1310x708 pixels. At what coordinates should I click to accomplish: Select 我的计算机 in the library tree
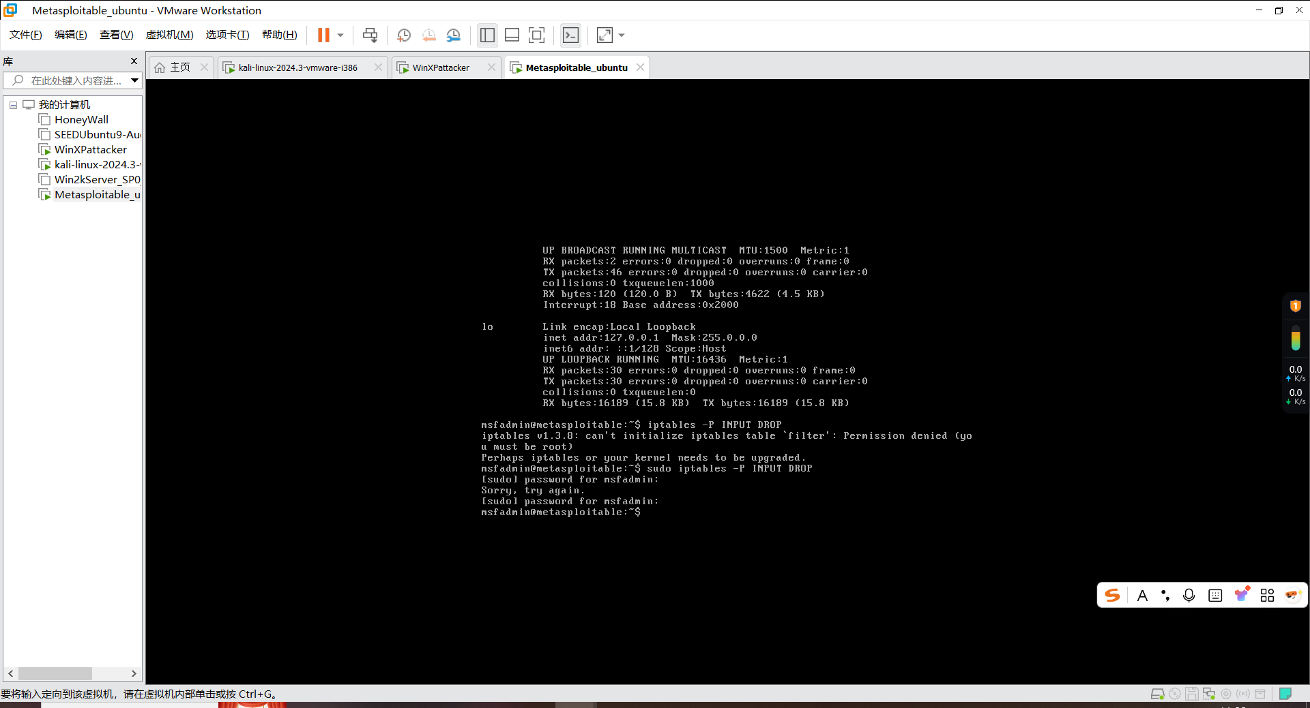[64, 105]
